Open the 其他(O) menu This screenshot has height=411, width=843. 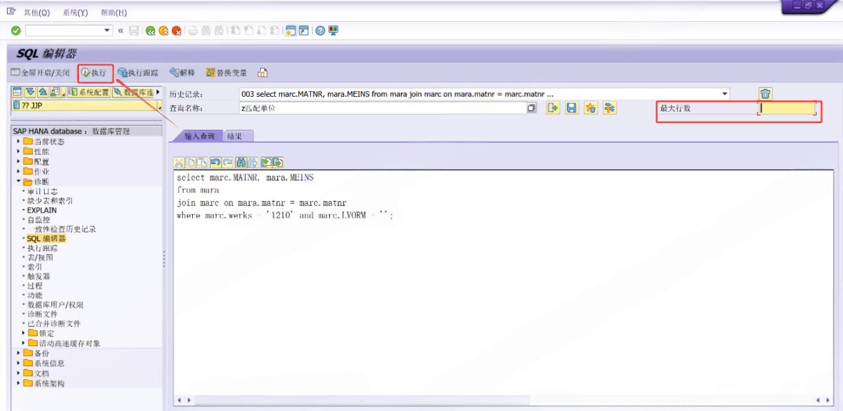[x=36, y=13]
